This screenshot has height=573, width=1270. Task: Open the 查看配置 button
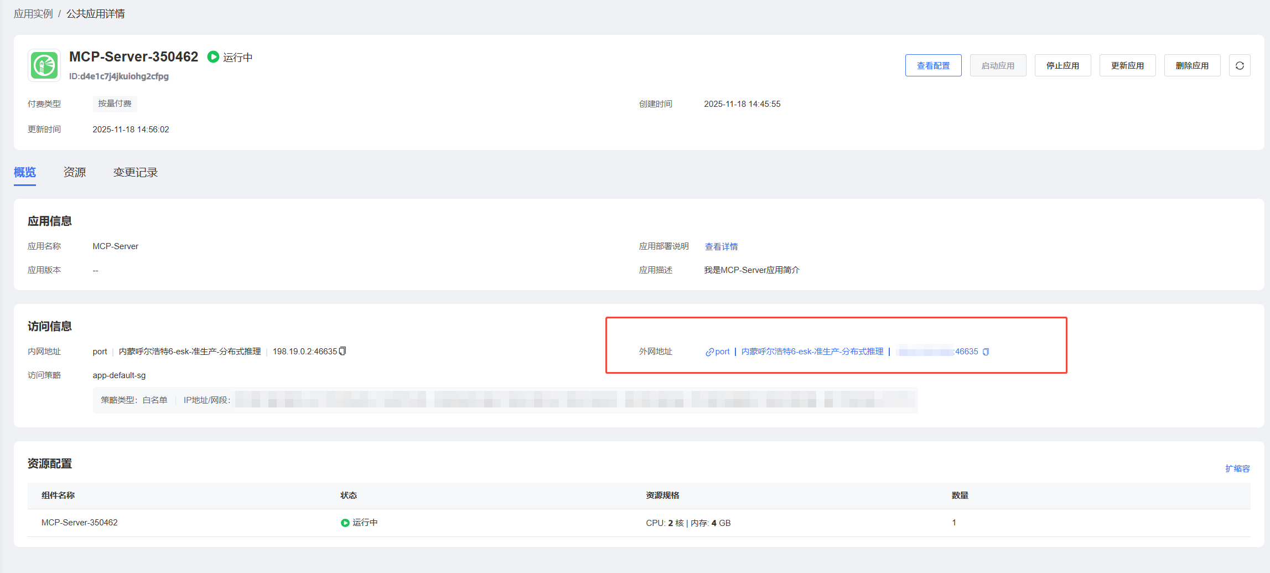pyautogui.click(x=933, y=65)
